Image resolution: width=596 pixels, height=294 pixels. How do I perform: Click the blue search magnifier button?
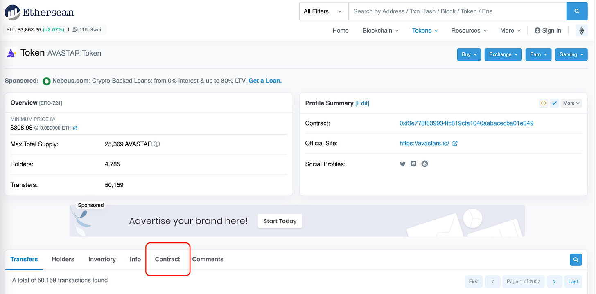(577, 11)
